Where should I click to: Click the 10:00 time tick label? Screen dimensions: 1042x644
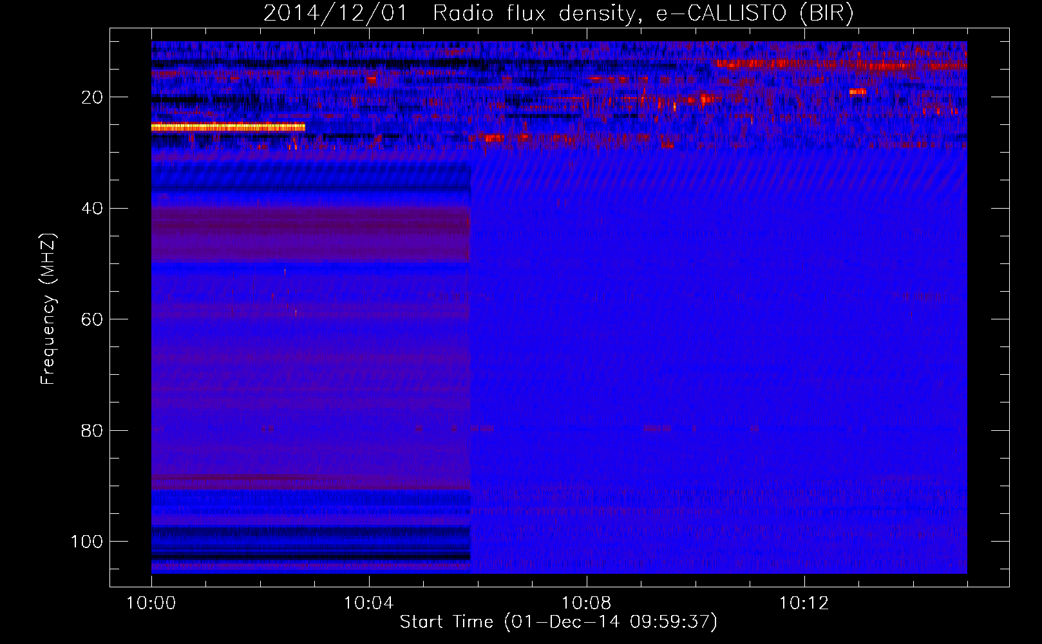151,603
